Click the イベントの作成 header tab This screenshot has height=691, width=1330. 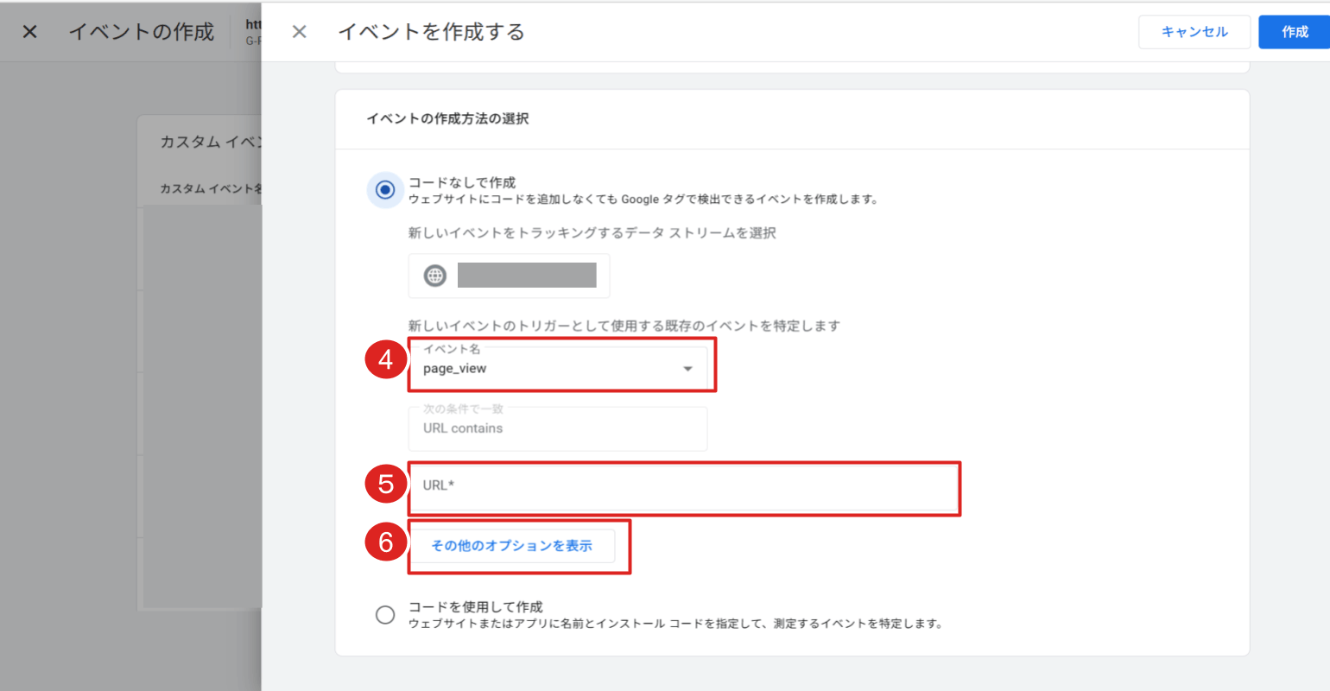point(141,31)
